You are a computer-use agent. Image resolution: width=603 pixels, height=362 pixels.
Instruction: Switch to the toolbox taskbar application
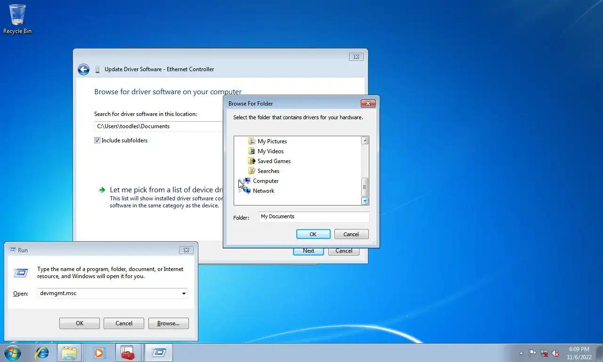tap(128, 353)
